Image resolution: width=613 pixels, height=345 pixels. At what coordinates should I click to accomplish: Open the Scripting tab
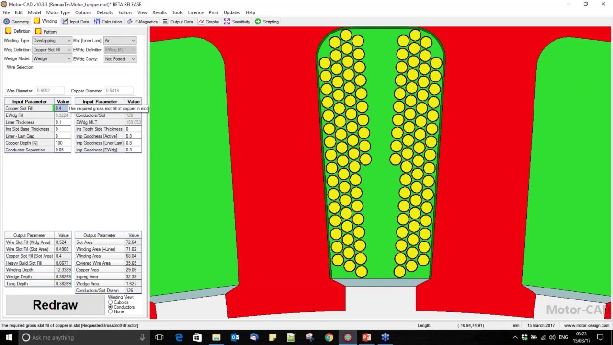tap(267, 22)
